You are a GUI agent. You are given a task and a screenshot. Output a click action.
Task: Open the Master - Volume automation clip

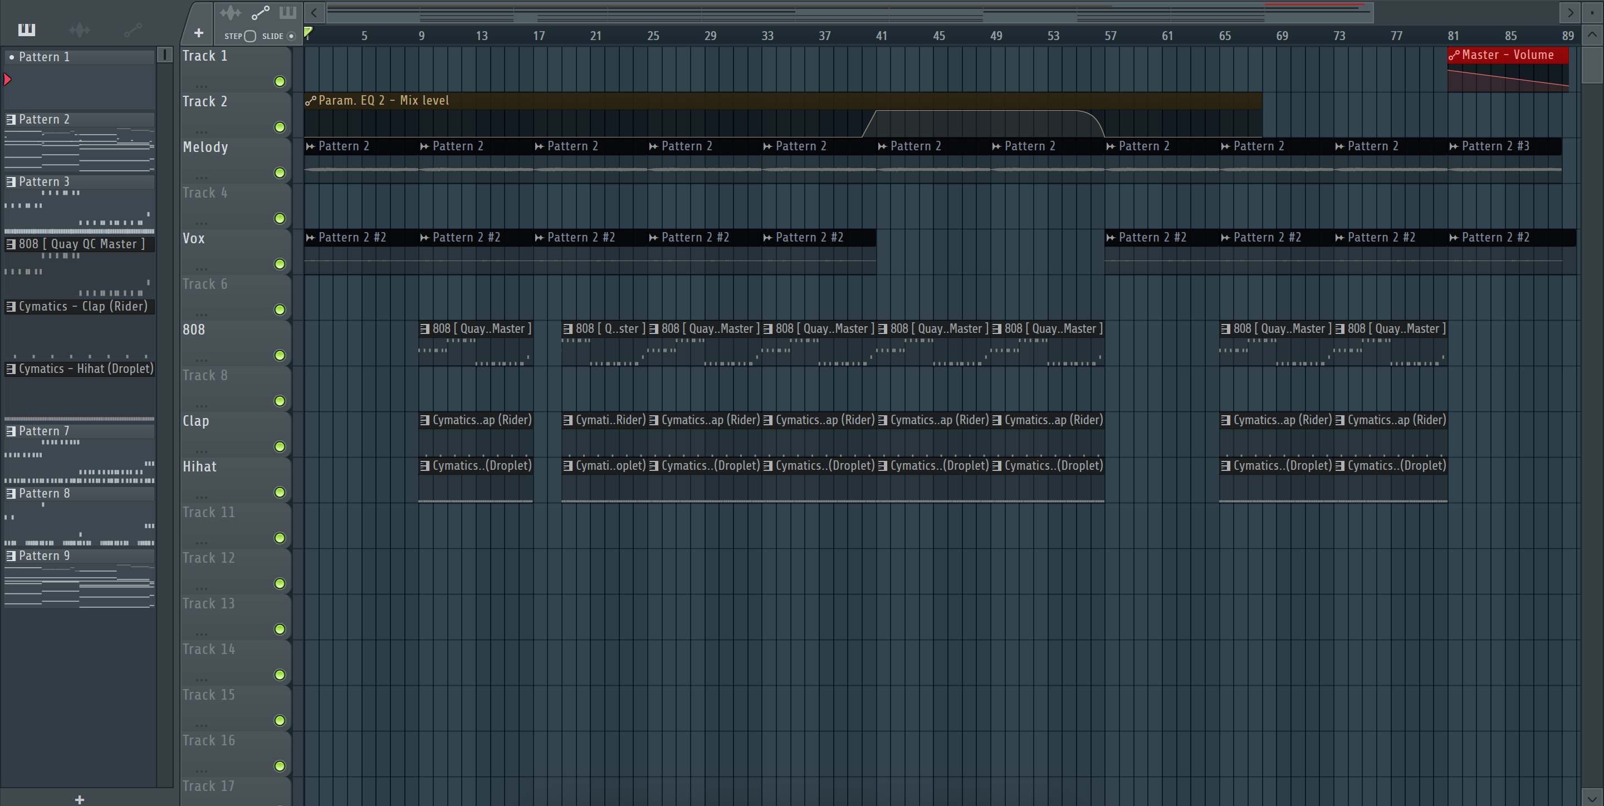(x=1507, y=55)
